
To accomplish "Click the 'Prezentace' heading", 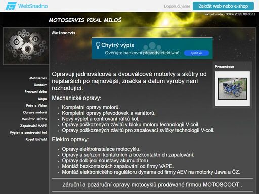I will [225, 67].
